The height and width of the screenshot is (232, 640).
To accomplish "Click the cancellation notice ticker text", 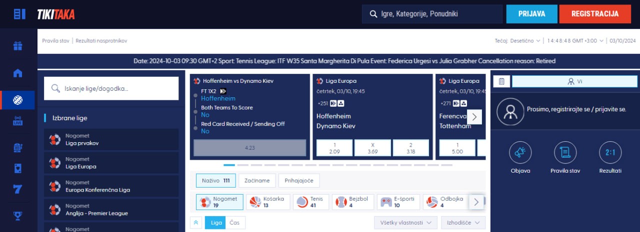I will pyautogui.click(x=344, y=61).
